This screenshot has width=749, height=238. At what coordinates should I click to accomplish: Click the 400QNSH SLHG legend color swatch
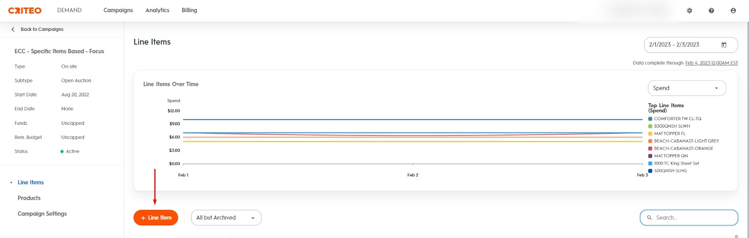click(650, 171)
